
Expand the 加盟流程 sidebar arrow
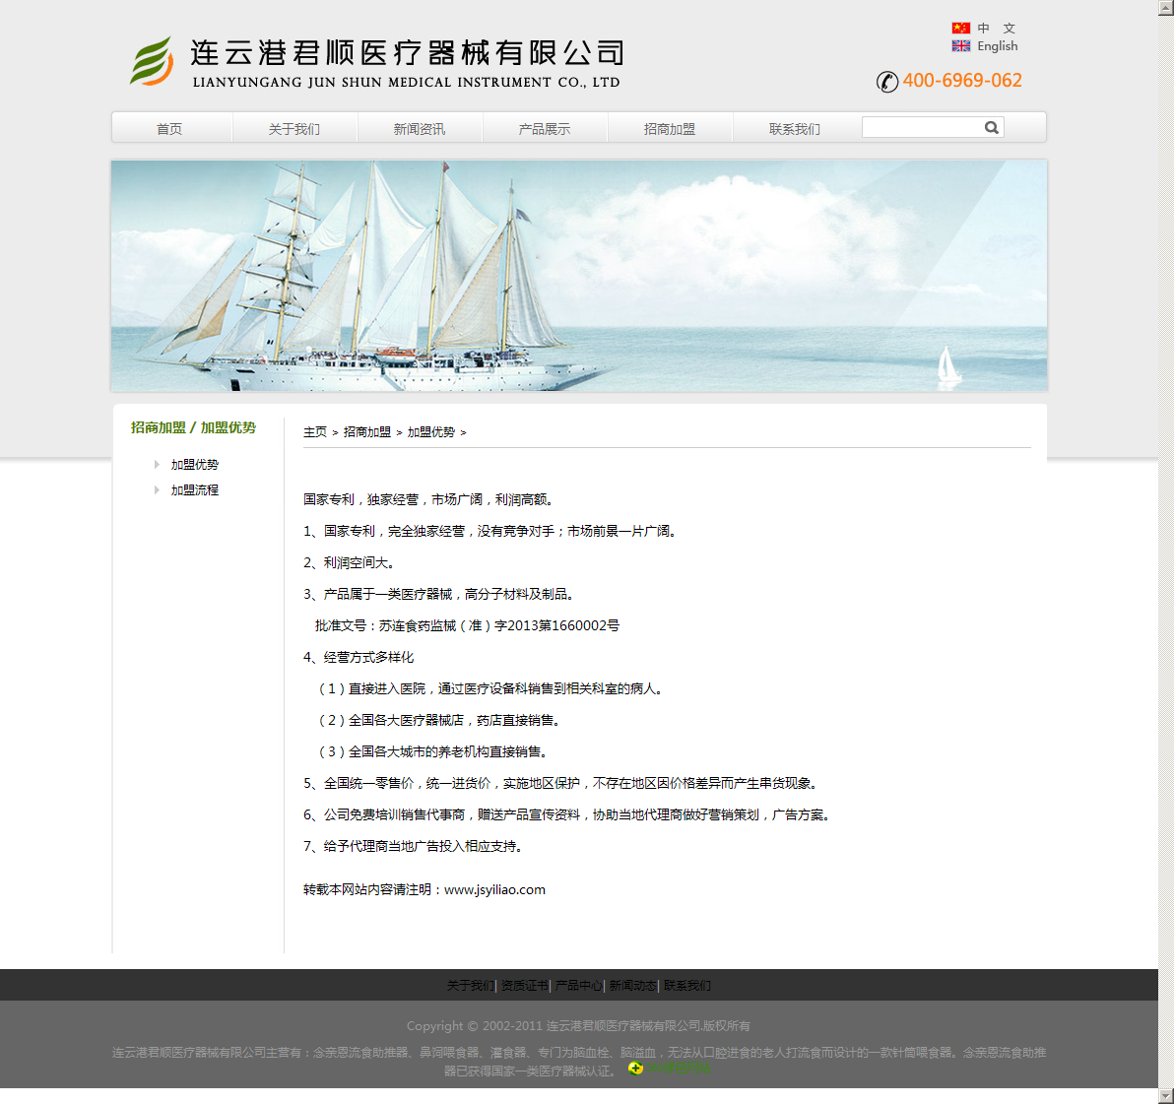point(157,489)
